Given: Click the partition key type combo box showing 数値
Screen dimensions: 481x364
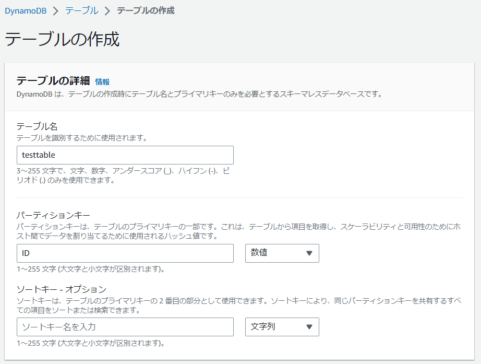Looking at the screenshot, I should tap(282, 253).
